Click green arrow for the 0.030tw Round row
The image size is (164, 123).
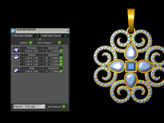click(61, 65)
